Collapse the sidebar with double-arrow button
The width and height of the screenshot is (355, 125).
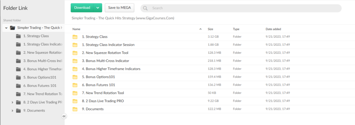[64, 116]
